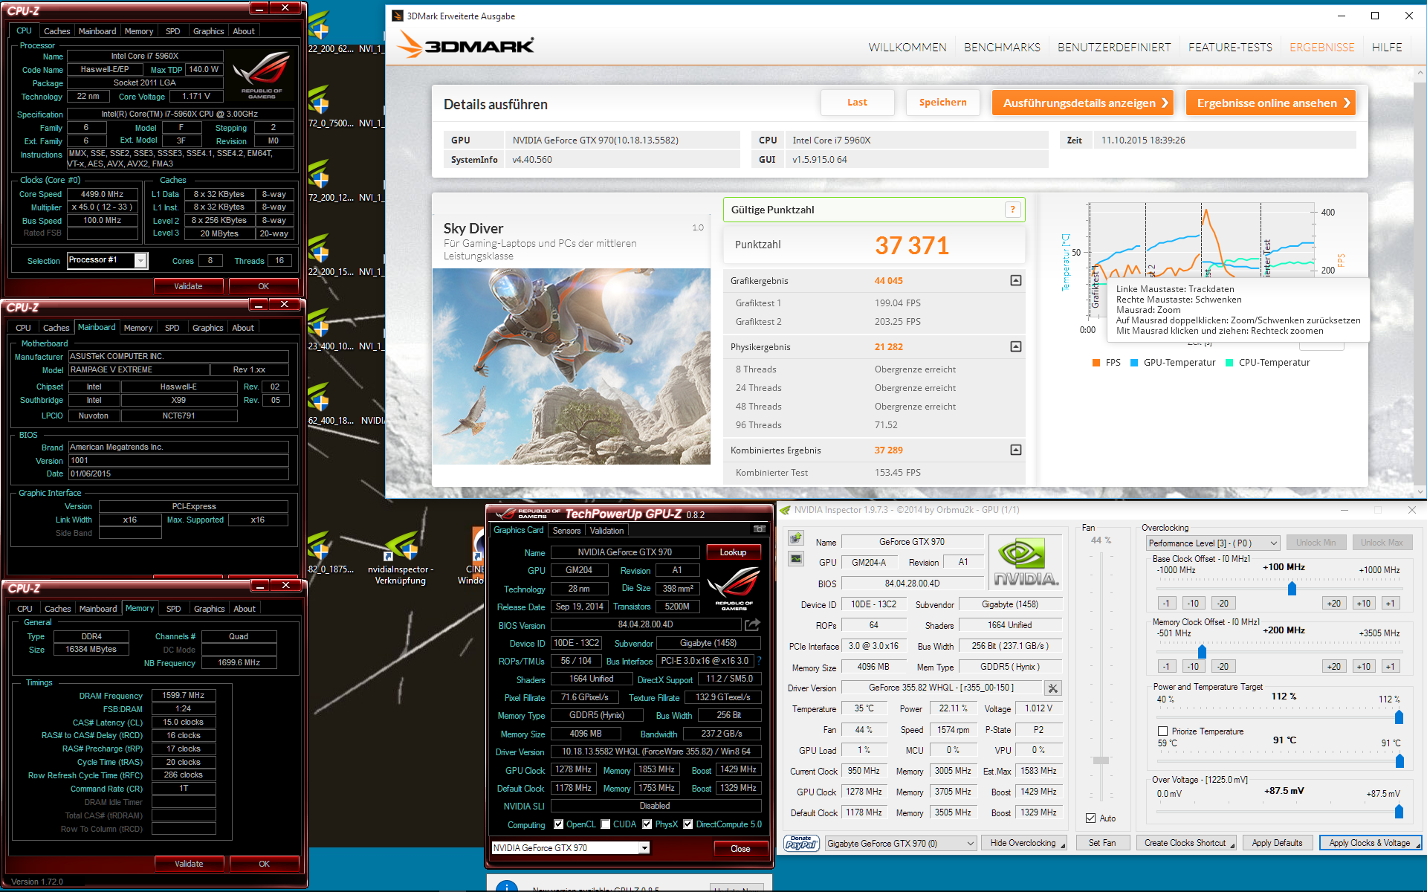The height and width of the screenshot is (892, 1427).
Task: Click Over Voltage slider handle
Action: [x=1399, y=811]
